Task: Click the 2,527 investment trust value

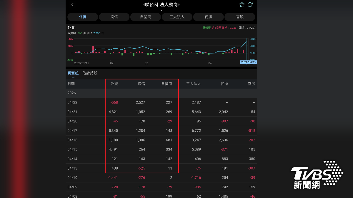Action: click(140, 102)
